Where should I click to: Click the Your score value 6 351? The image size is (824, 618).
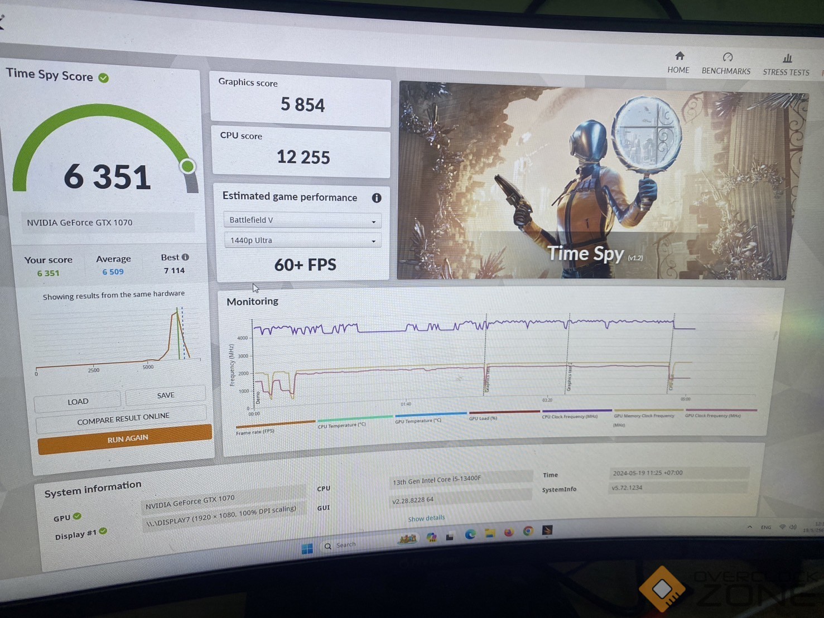pyautogui.click(x=48, y=273)
